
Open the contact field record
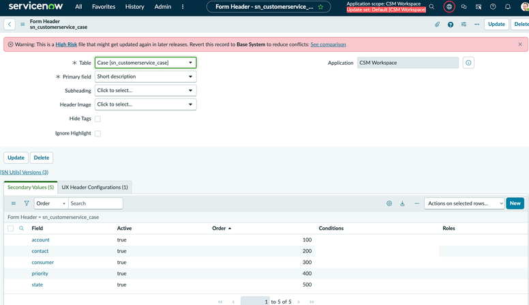40,251
